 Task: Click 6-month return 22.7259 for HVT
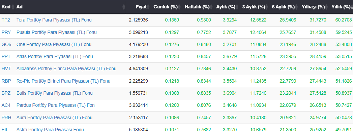tap(288, 69)
